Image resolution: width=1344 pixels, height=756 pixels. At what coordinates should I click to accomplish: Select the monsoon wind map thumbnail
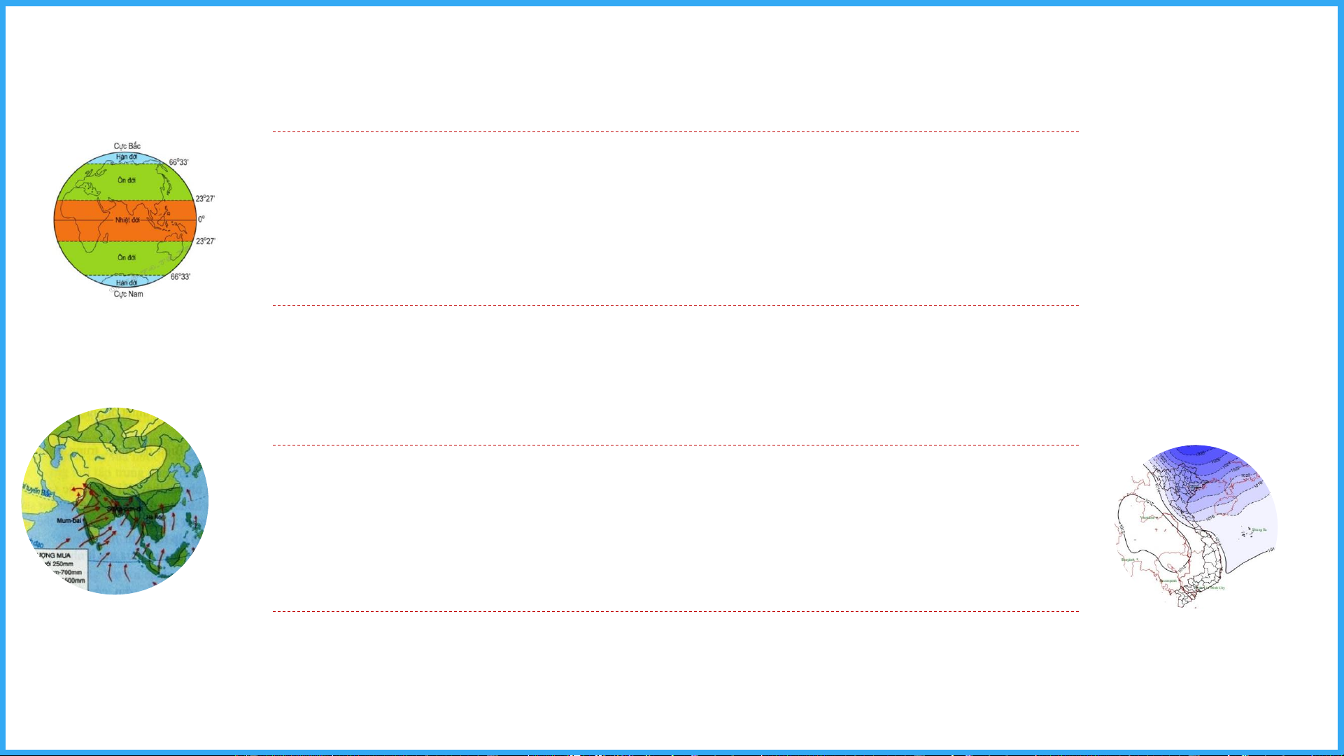point(115,501)
